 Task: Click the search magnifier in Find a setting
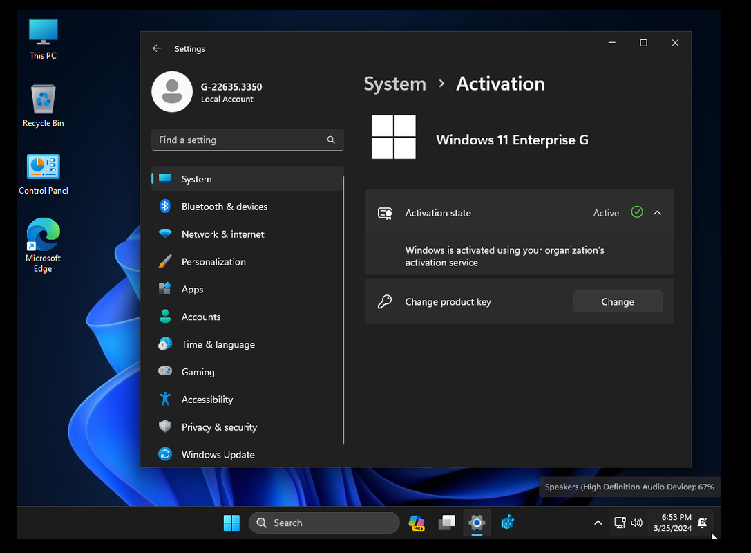(331, 140)
